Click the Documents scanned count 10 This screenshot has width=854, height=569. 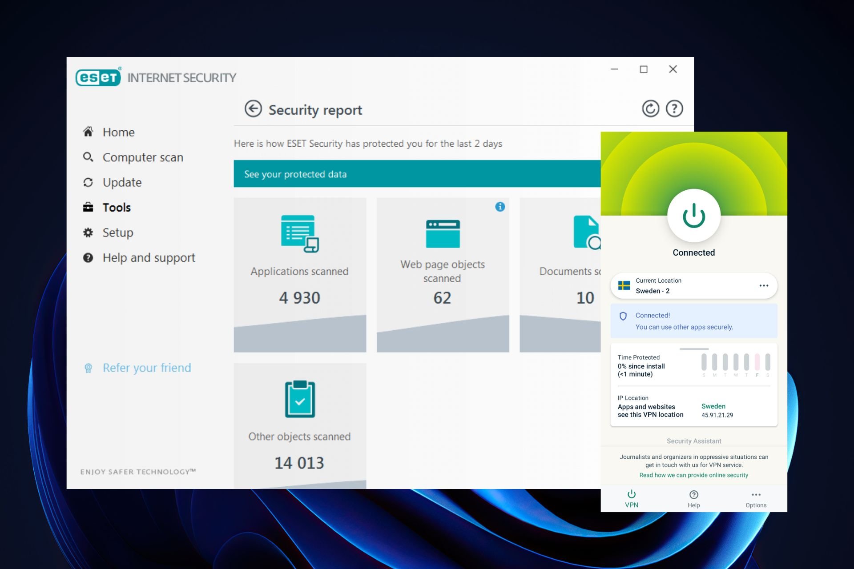click(585, 298)
